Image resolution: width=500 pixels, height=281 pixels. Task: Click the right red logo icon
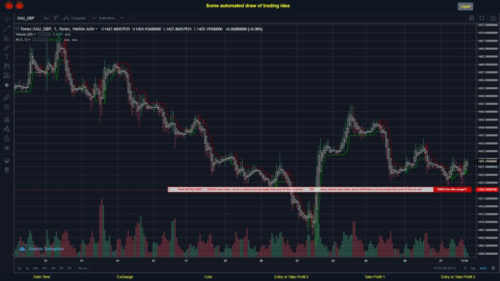[x=20, y=5]
